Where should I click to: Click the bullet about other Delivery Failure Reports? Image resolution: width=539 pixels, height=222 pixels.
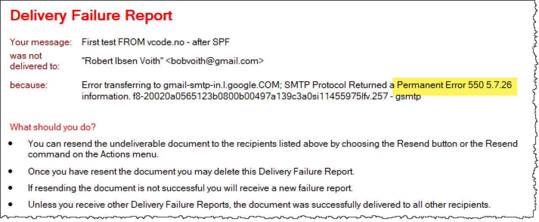coord(259,205)
